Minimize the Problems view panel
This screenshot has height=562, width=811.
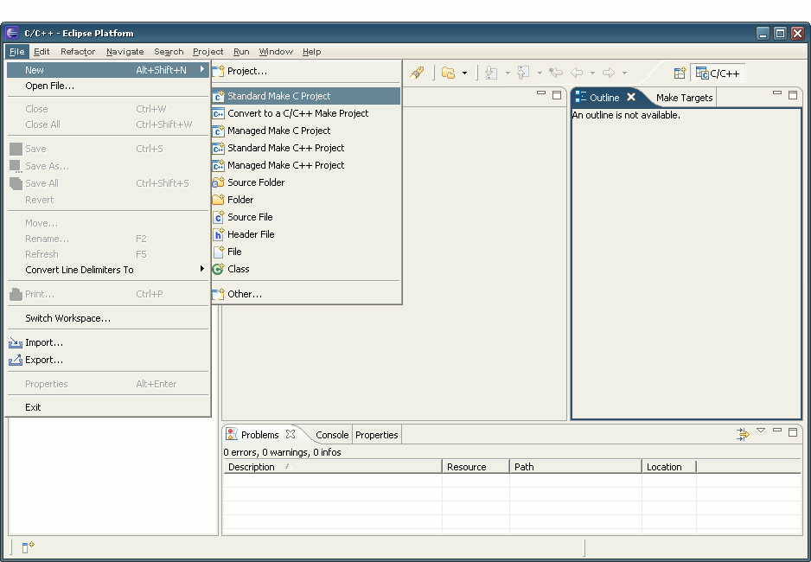pos(777,430)
